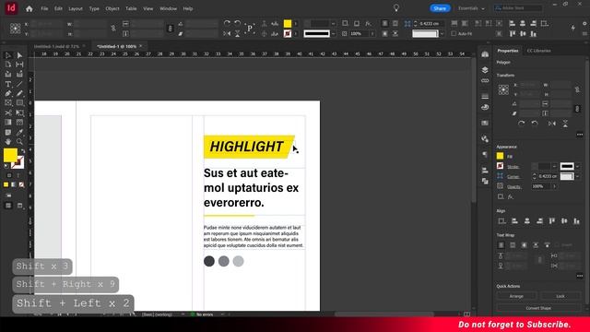Select No text wrap option
Viewport: 590px width, 332px height.
pyautogui.click(x=501, y=245)
